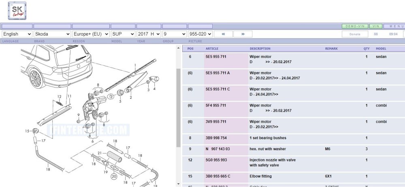Open the Language dropdown showing English
Image resolution: width=405 pixels, height=187 pixels.
(x=17, y=34)
